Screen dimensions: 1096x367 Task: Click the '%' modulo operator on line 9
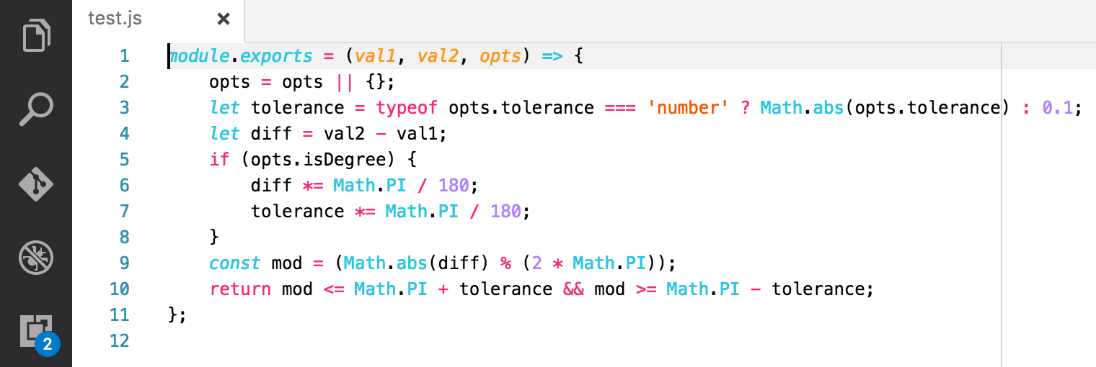[x=505, y=263]
